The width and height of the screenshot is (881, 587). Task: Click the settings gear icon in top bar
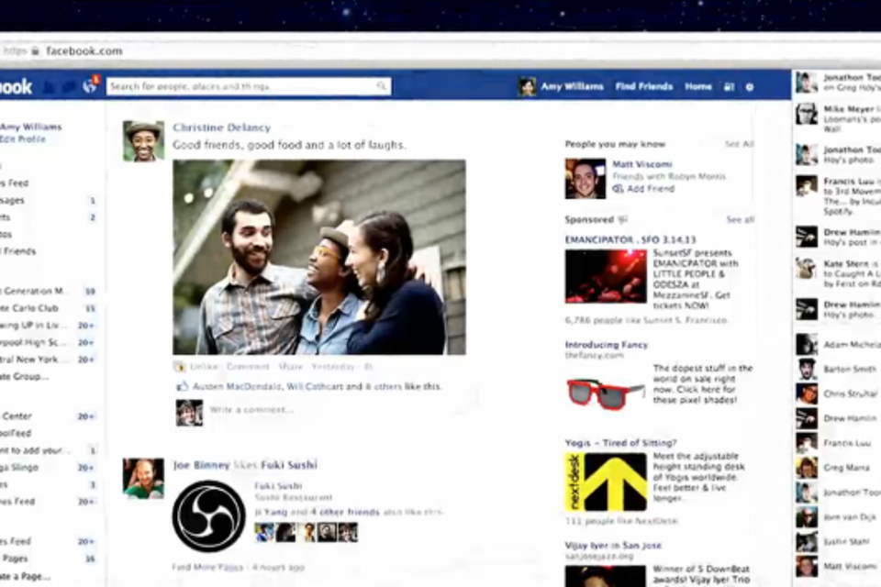(x=749, y=87)
